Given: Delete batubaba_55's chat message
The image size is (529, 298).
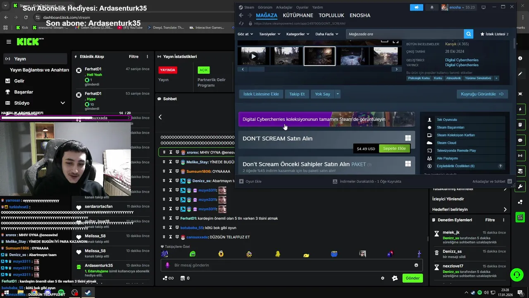Looking at the screenshot, I should [164, 228].
